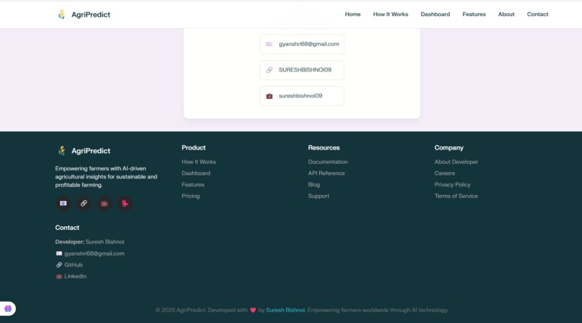Click 'Developer: Suresh Bishnoi' text
Viewport: 582px width, 323px height.
coord(90,241)
